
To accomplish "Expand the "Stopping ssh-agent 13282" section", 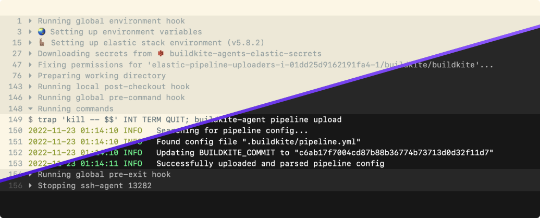I will coord(30,185).
